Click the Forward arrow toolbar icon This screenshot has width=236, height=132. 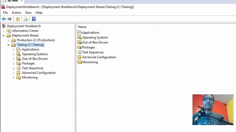10,19
